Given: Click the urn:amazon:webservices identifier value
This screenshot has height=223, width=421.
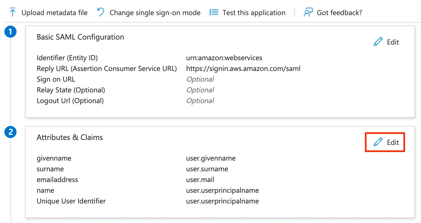Looking at the screenshot, I should [224, 58].
